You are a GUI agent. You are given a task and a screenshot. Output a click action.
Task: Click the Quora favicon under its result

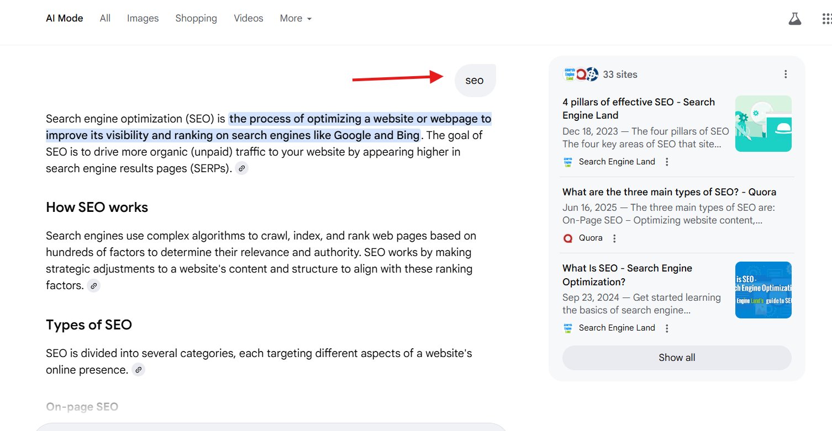(568, 238)
